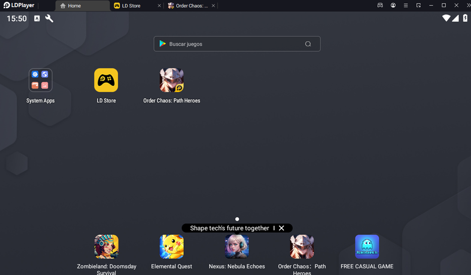Click the Google Play logo in search bar

(162, 44)
